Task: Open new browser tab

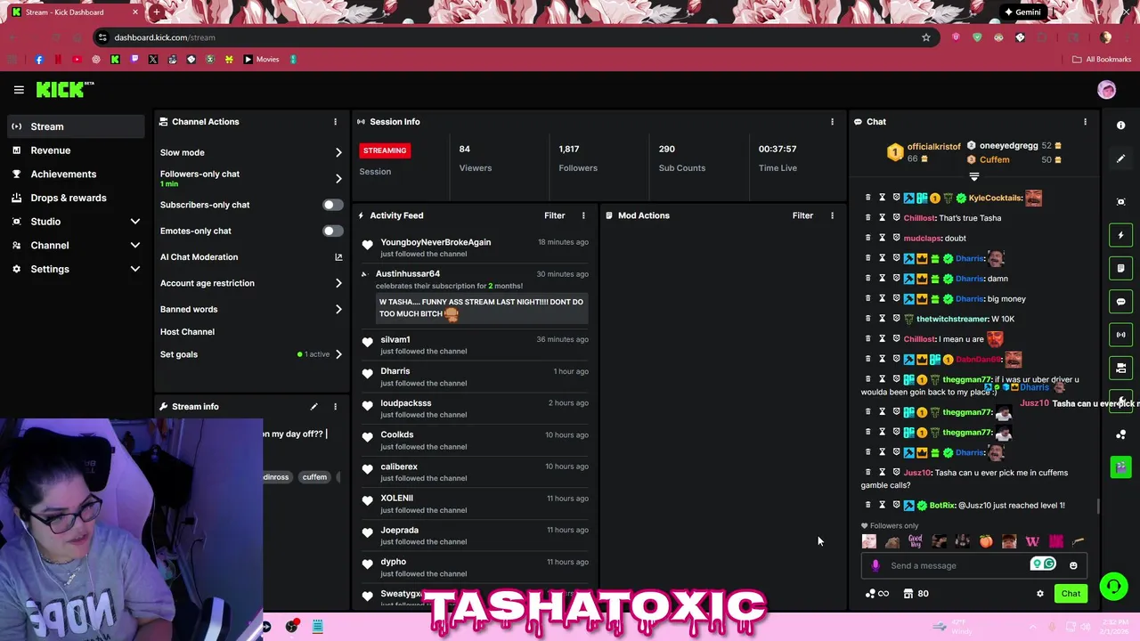Action: click(x=156, y=12)
